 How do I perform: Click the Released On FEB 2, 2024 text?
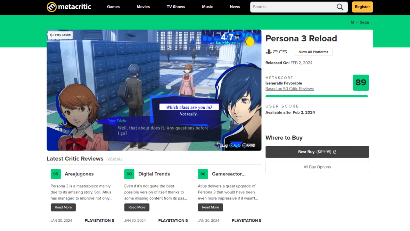289,63
